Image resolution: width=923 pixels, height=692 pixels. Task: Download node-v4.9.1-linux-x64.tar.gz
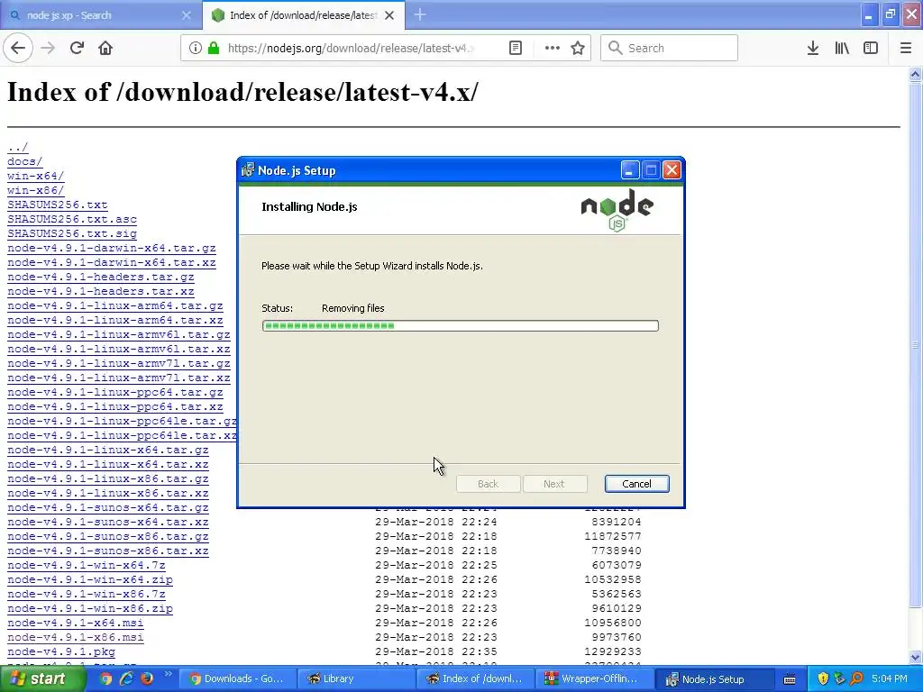click(x=108, y=450)
